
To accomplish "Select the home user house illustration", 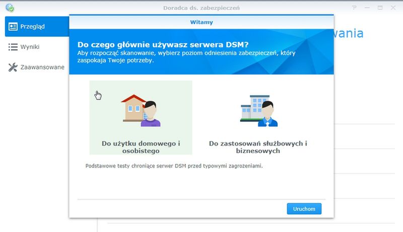I will pyautogui.click(x=141, y=111).
